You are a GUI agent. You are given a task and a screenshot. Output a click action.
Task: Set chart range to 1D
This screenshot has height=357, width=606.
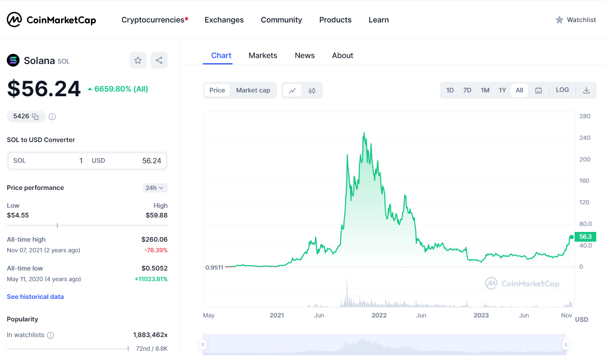(450, 90)
